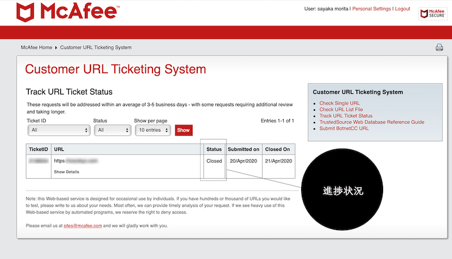Open TrustedSource Web Database Reference Guide
Viewport: 452px width, 259px height.
click(x=372, y=122)
